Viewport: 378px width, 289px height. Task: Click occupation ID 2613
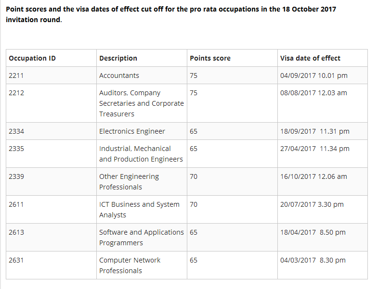16,232
